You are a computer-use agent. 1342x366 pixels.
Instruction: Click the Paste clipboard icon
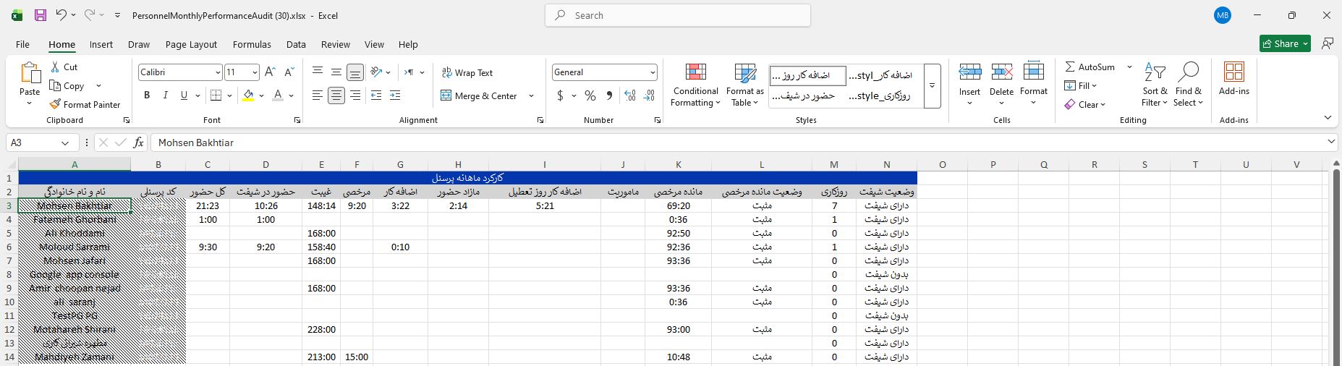(x=30, y=73)
